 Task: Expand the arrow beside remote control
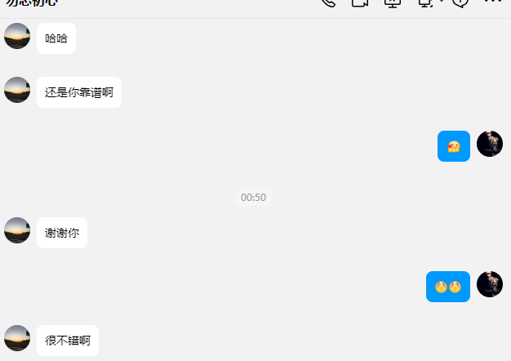point(442,1)
